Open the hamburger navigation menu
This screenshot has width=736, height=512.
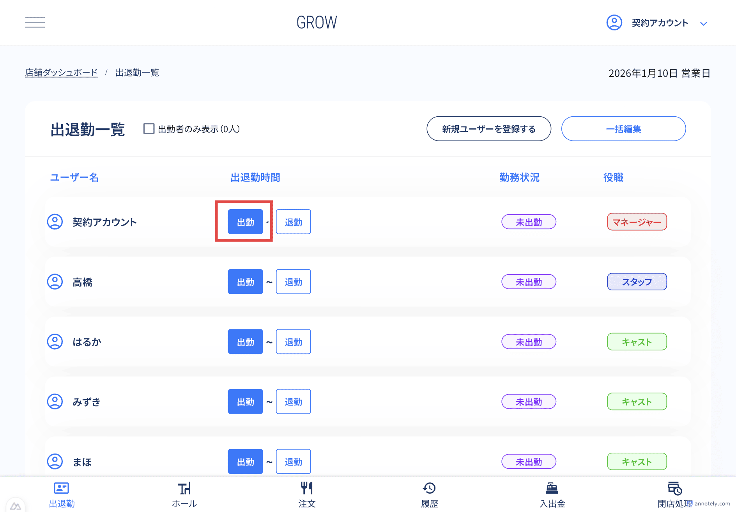click(x=35, y=22)
